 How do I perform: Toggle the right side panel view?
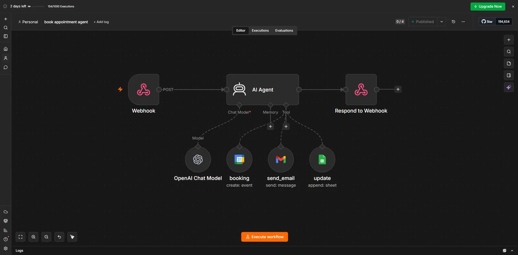509,75
